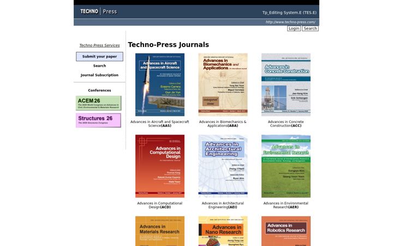
Task: Open Advances in Environmental Research cover
Action: (x=286, y=166)
